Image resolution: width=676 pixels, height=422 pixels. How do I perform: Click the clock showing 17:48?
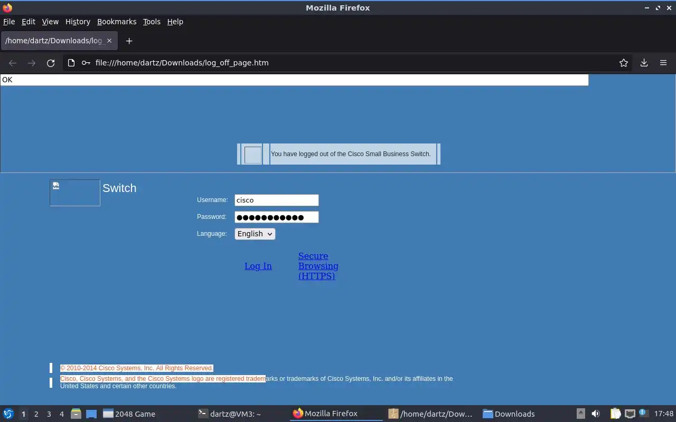click(x=664, y=414)
